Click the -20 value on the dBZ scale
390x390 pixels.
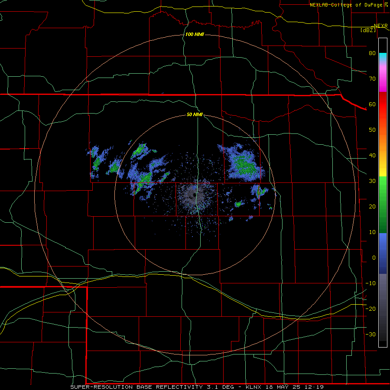(x=370, y=309)
